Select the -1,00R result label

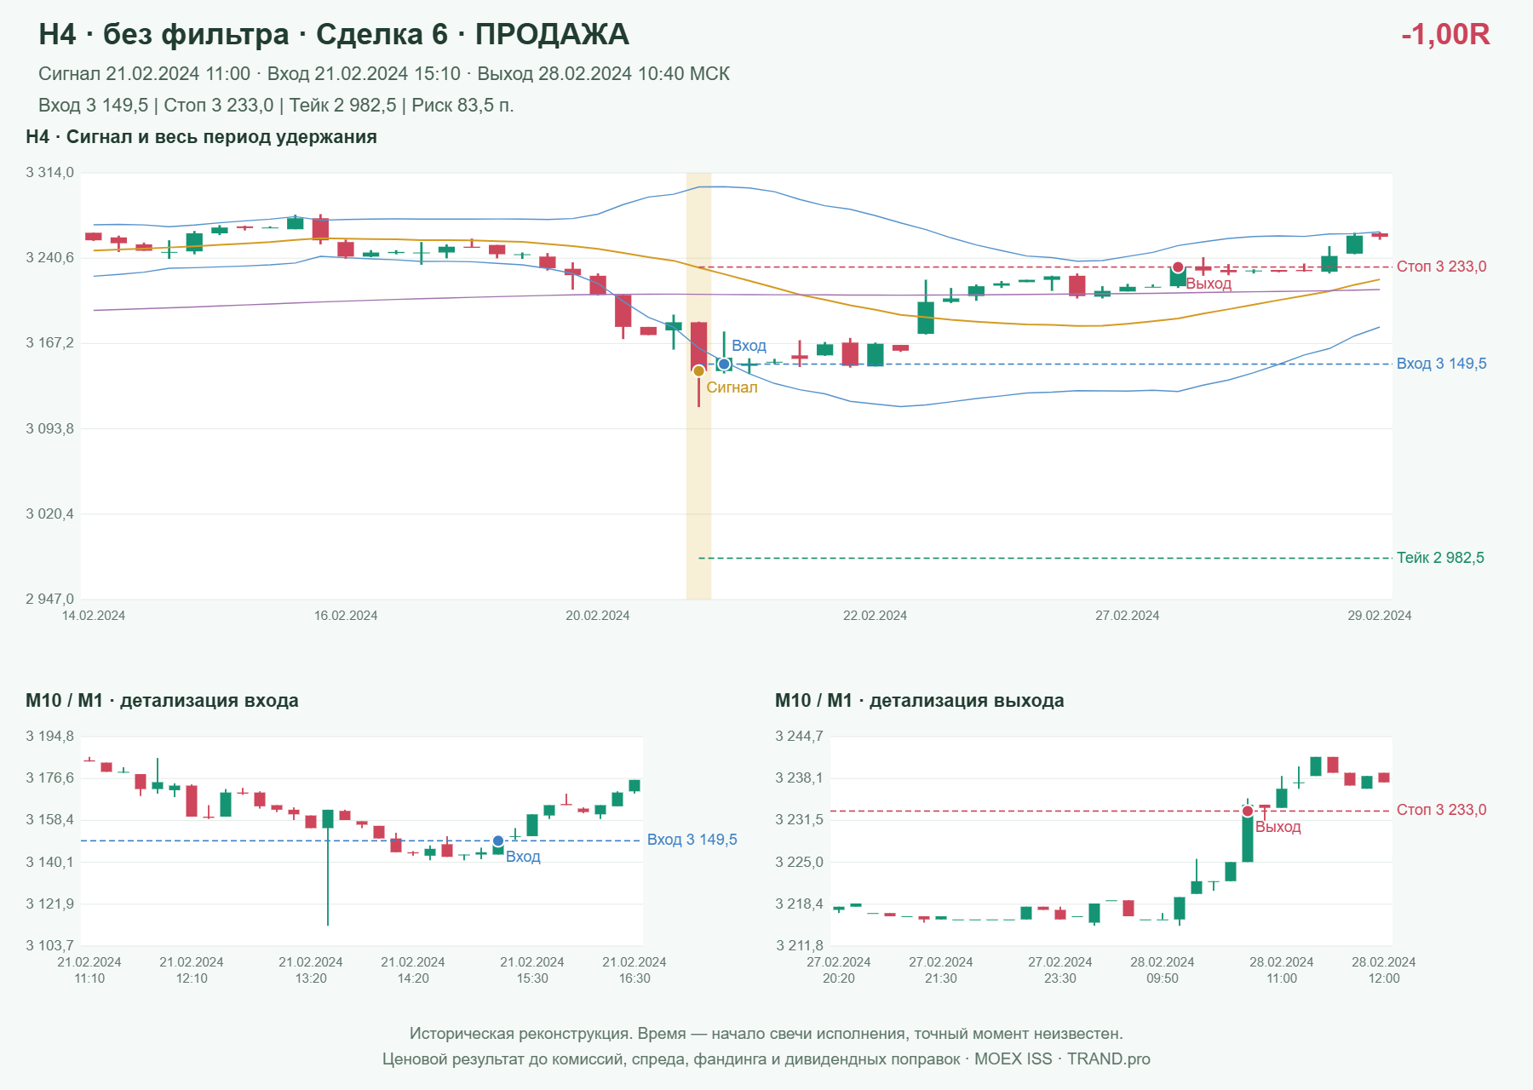1445,35
